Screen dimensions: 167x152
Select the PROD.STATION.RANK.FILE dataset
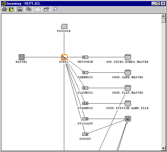[128, 103]
